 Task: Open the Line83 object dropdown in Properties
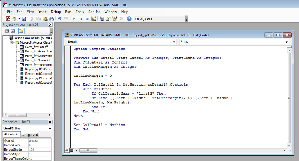[50, 129]
